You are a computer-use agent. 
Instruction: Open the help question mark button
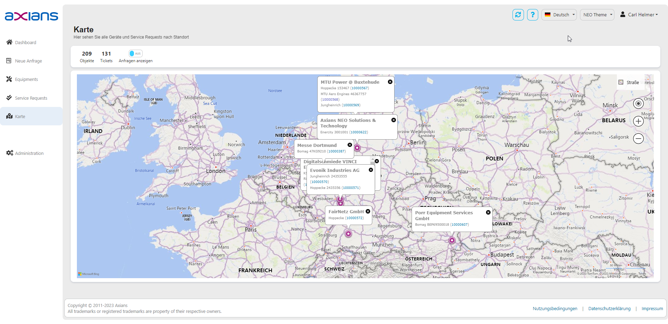tap(533, 15)
